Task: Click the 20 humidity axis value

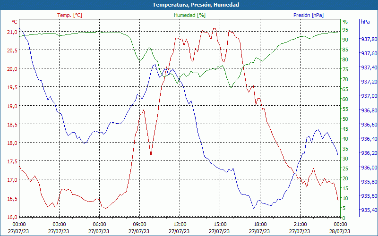Action: tap(345, 178)
